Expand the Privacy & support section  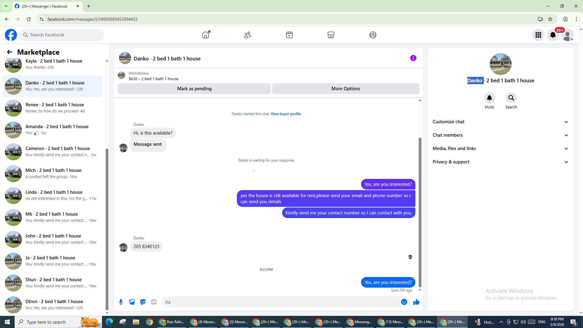tap(500, 162)
